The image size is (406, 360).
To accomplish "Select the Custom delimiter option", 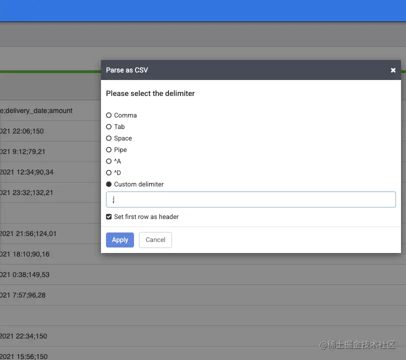I will coord(109,184).
